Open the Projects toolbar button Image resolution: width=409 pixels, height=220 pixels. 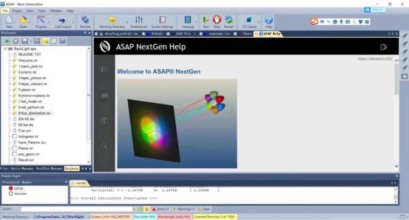[41, 22]
